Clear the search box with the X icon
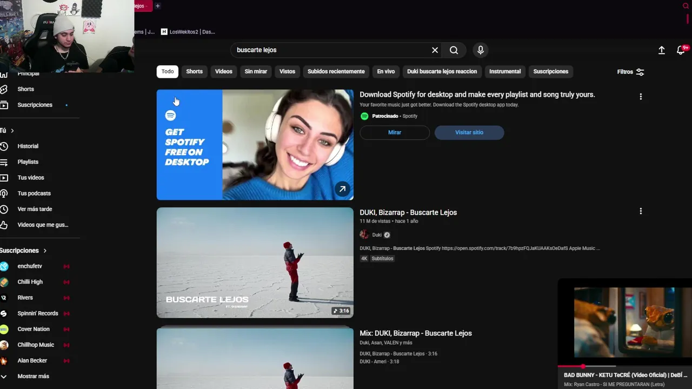Viewport: 692px width, 389px height. (435, 50)
